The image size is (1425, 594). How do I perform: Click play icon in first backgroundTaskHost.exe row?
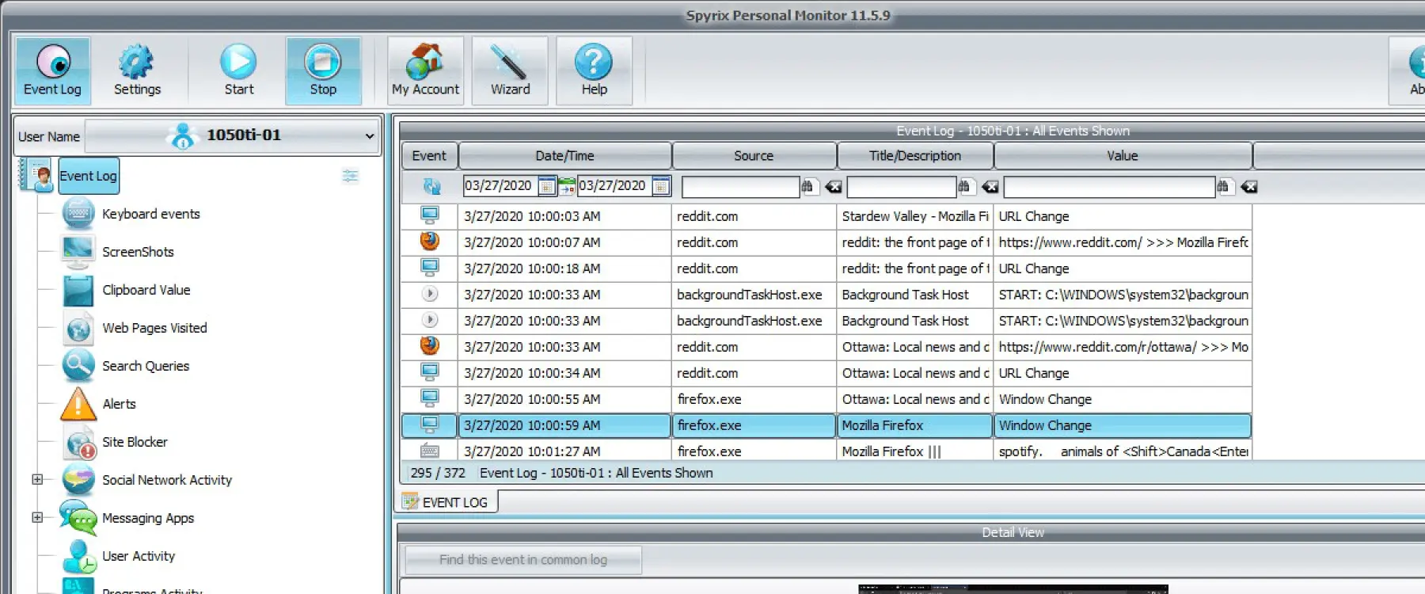[430, 294]
